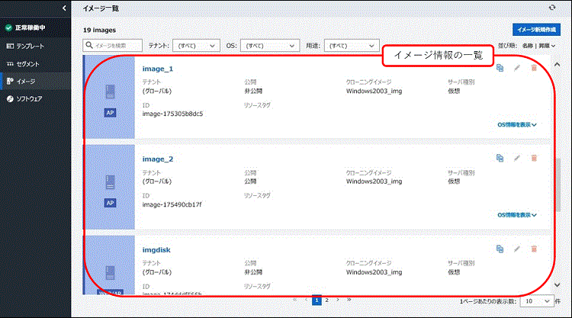Edit image_2 with the pencil icon

point(517,158)
